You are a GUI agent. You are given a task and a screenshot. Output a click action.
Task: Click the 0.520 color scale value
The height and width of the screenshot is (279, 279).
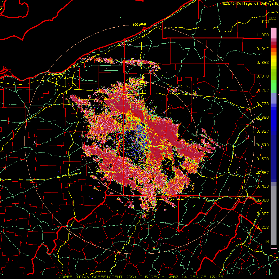coord(263,159)
